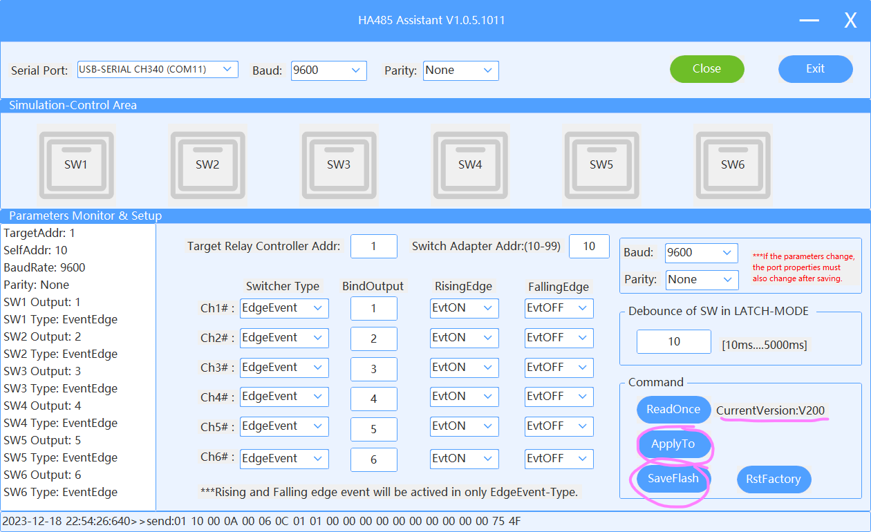Expand Ch6# FallingEdge event dropdown
871x532 pixels.
click(559, 459)
